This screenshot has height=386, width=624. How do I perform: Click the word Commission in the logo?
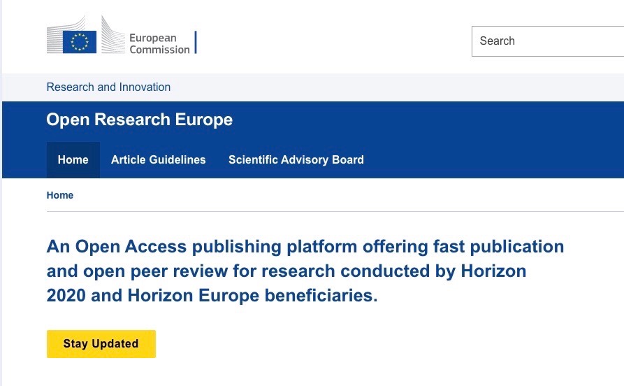(159, 50)
